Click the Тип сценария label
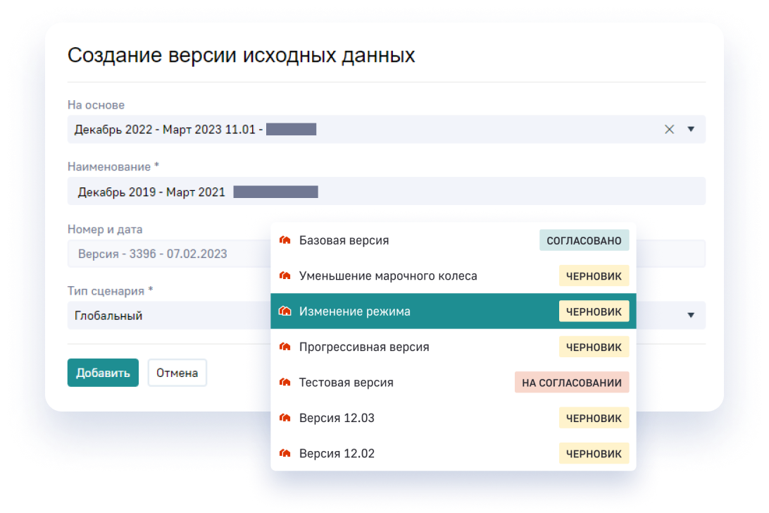Screen dimensions: 769x513 111,290
